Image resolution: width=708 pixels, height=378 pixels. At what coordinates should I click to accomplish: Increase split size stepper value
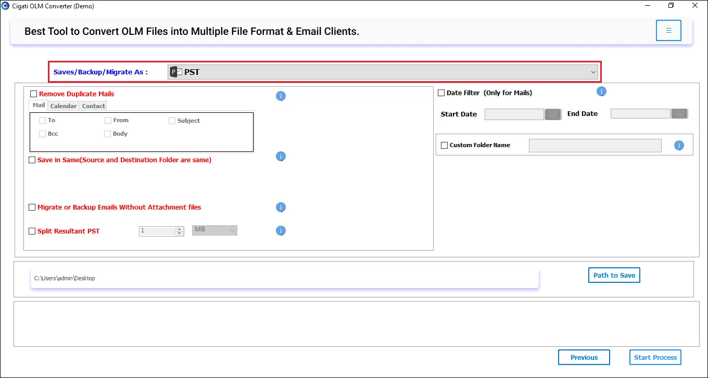point(180,229)
